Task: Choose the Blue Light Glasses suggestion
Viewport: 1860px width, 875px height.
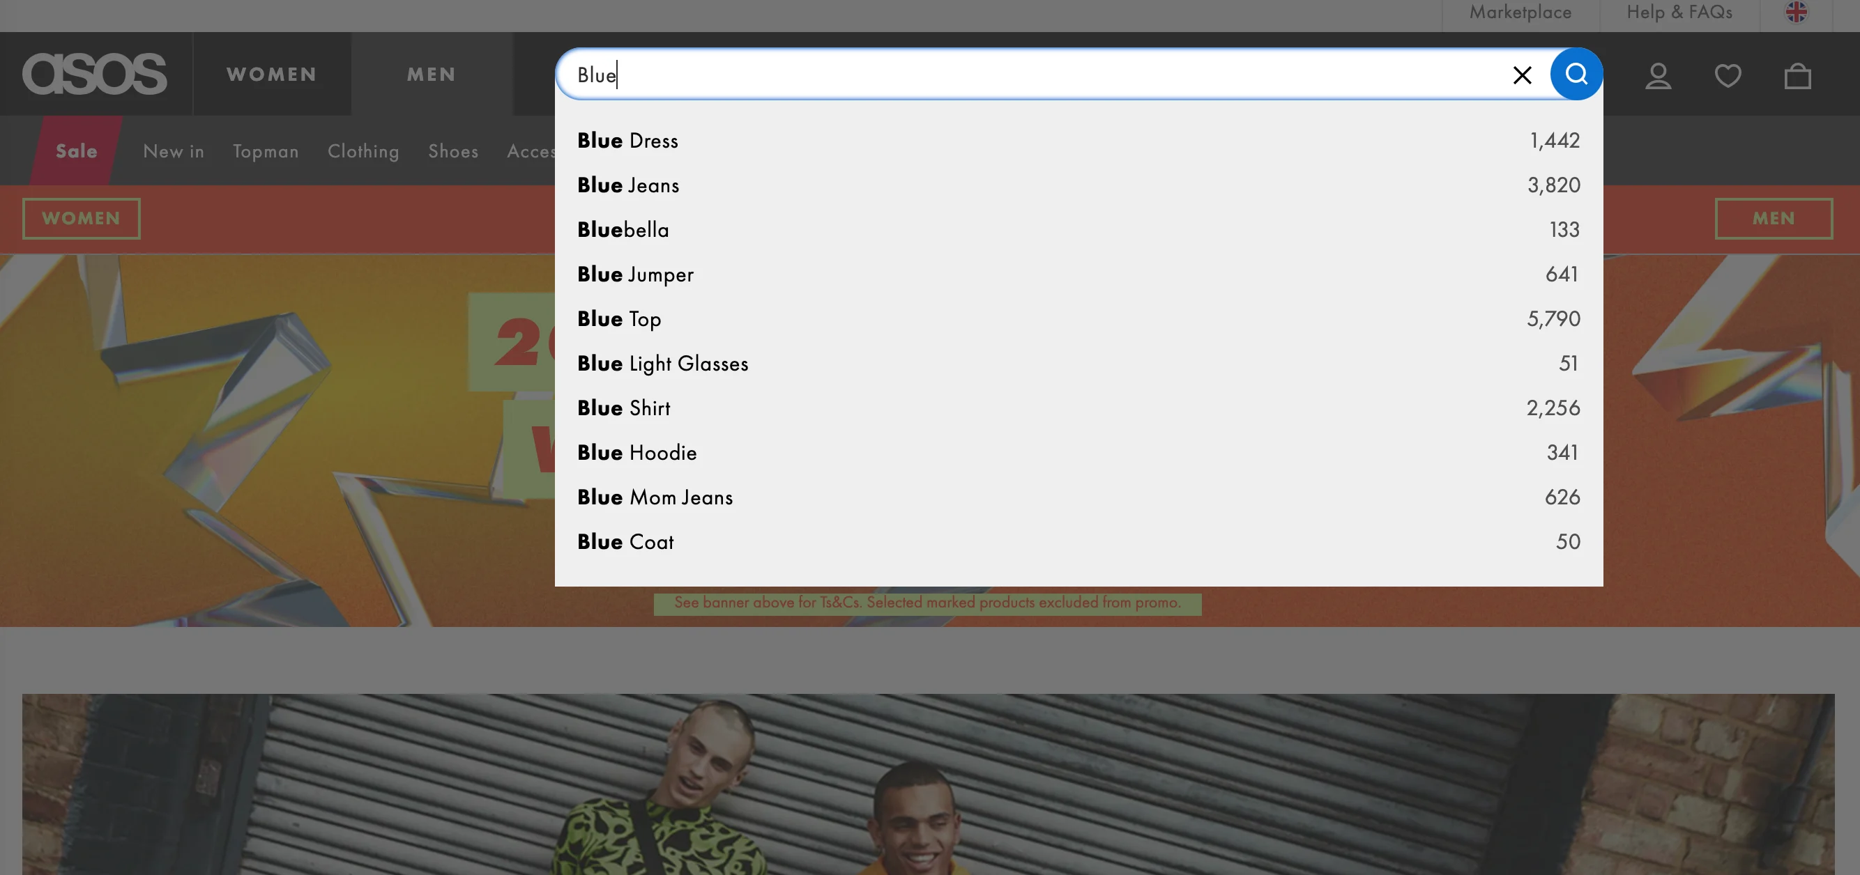Action: 1078,364
